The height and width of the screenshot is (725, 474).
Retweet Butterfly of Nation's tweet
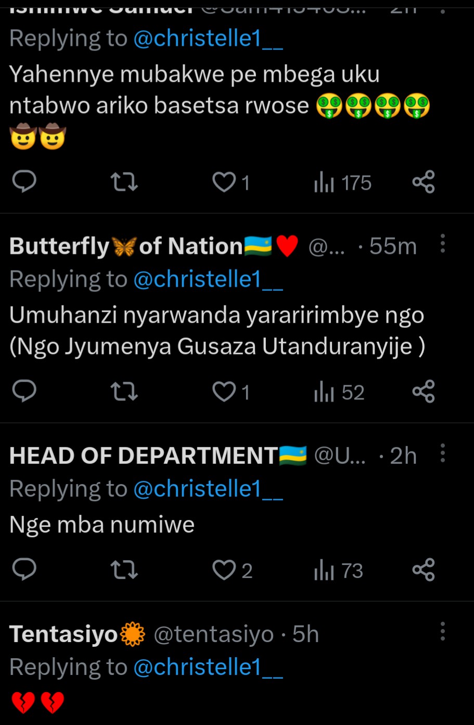tap(124, 391)
